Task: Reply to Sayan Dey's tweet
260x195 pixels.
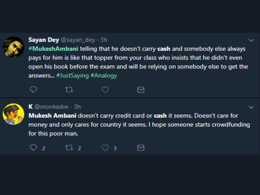Action: (x=34, y=89)
